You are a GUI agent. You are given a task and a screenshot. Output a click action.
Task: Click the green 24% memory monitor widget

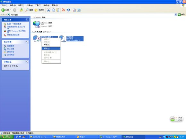(173, 119)
